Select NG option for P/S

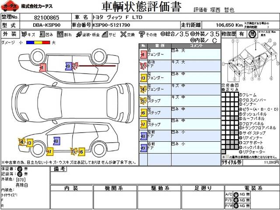coord(242,200)
